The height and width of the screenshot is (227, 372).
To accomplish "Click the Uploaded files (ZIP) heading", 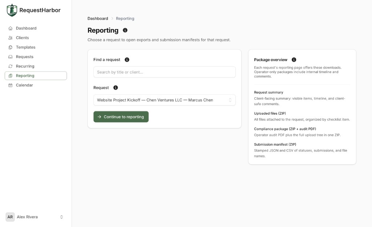I will pos(270,113).
